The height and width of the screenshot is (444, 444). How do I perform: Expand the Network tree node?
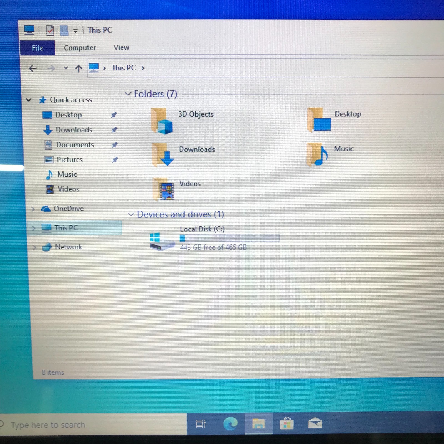point(34,247)
